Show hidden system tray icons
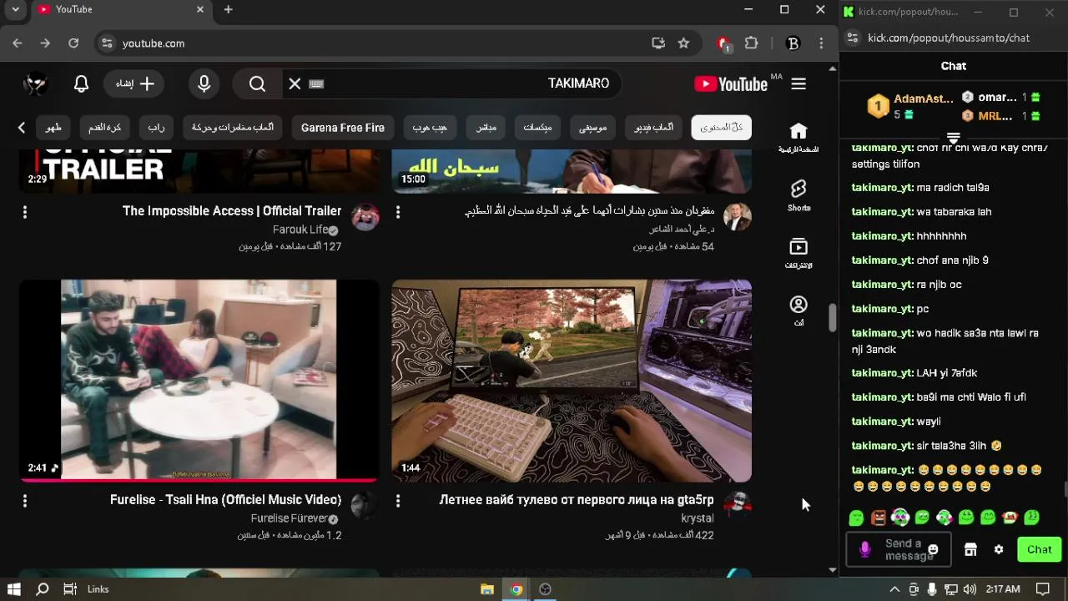1068x601 pixels. pos(894,589)
